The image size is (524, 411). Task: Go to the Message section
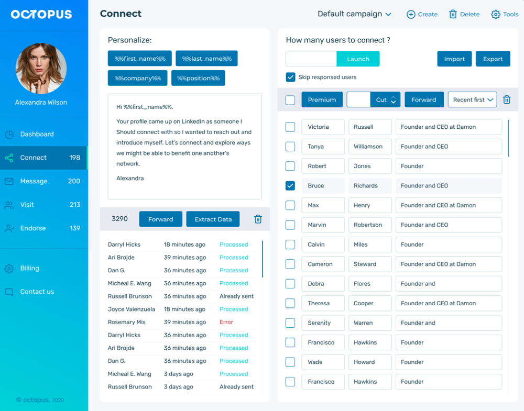coord(44,181)
